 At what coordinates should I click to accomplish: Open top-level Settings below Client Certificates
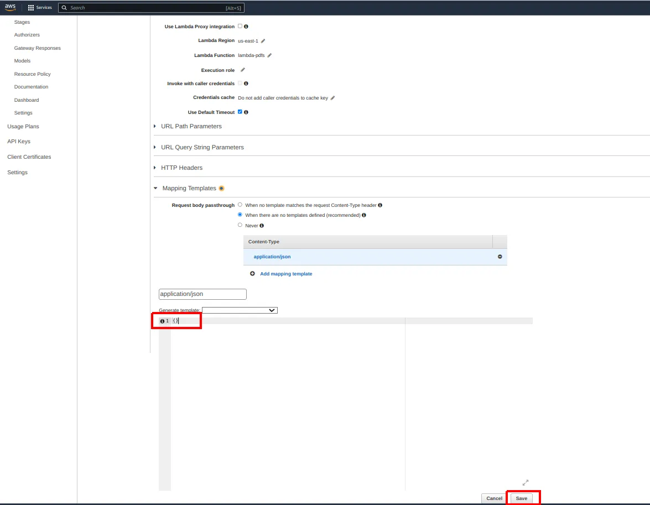pos(17,173)
